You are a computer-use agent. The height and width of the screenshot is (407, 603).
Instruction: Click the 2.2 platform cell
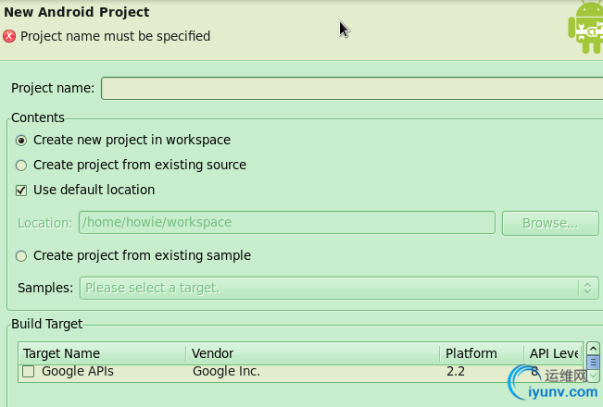coord(456,371)
